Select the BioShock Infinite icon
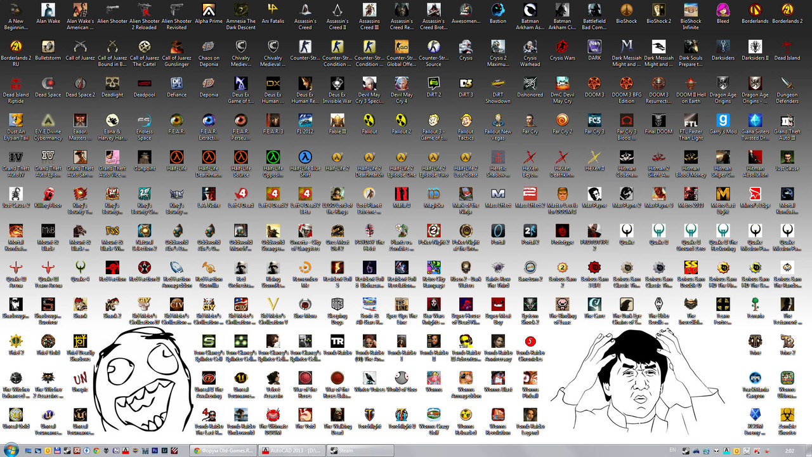812x457 pixels. [691, 17]
